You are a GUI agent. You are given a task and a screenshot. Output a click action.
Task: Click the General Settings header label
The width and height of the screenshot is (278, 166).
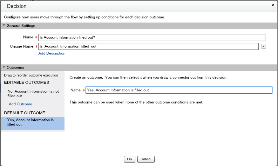21,26
